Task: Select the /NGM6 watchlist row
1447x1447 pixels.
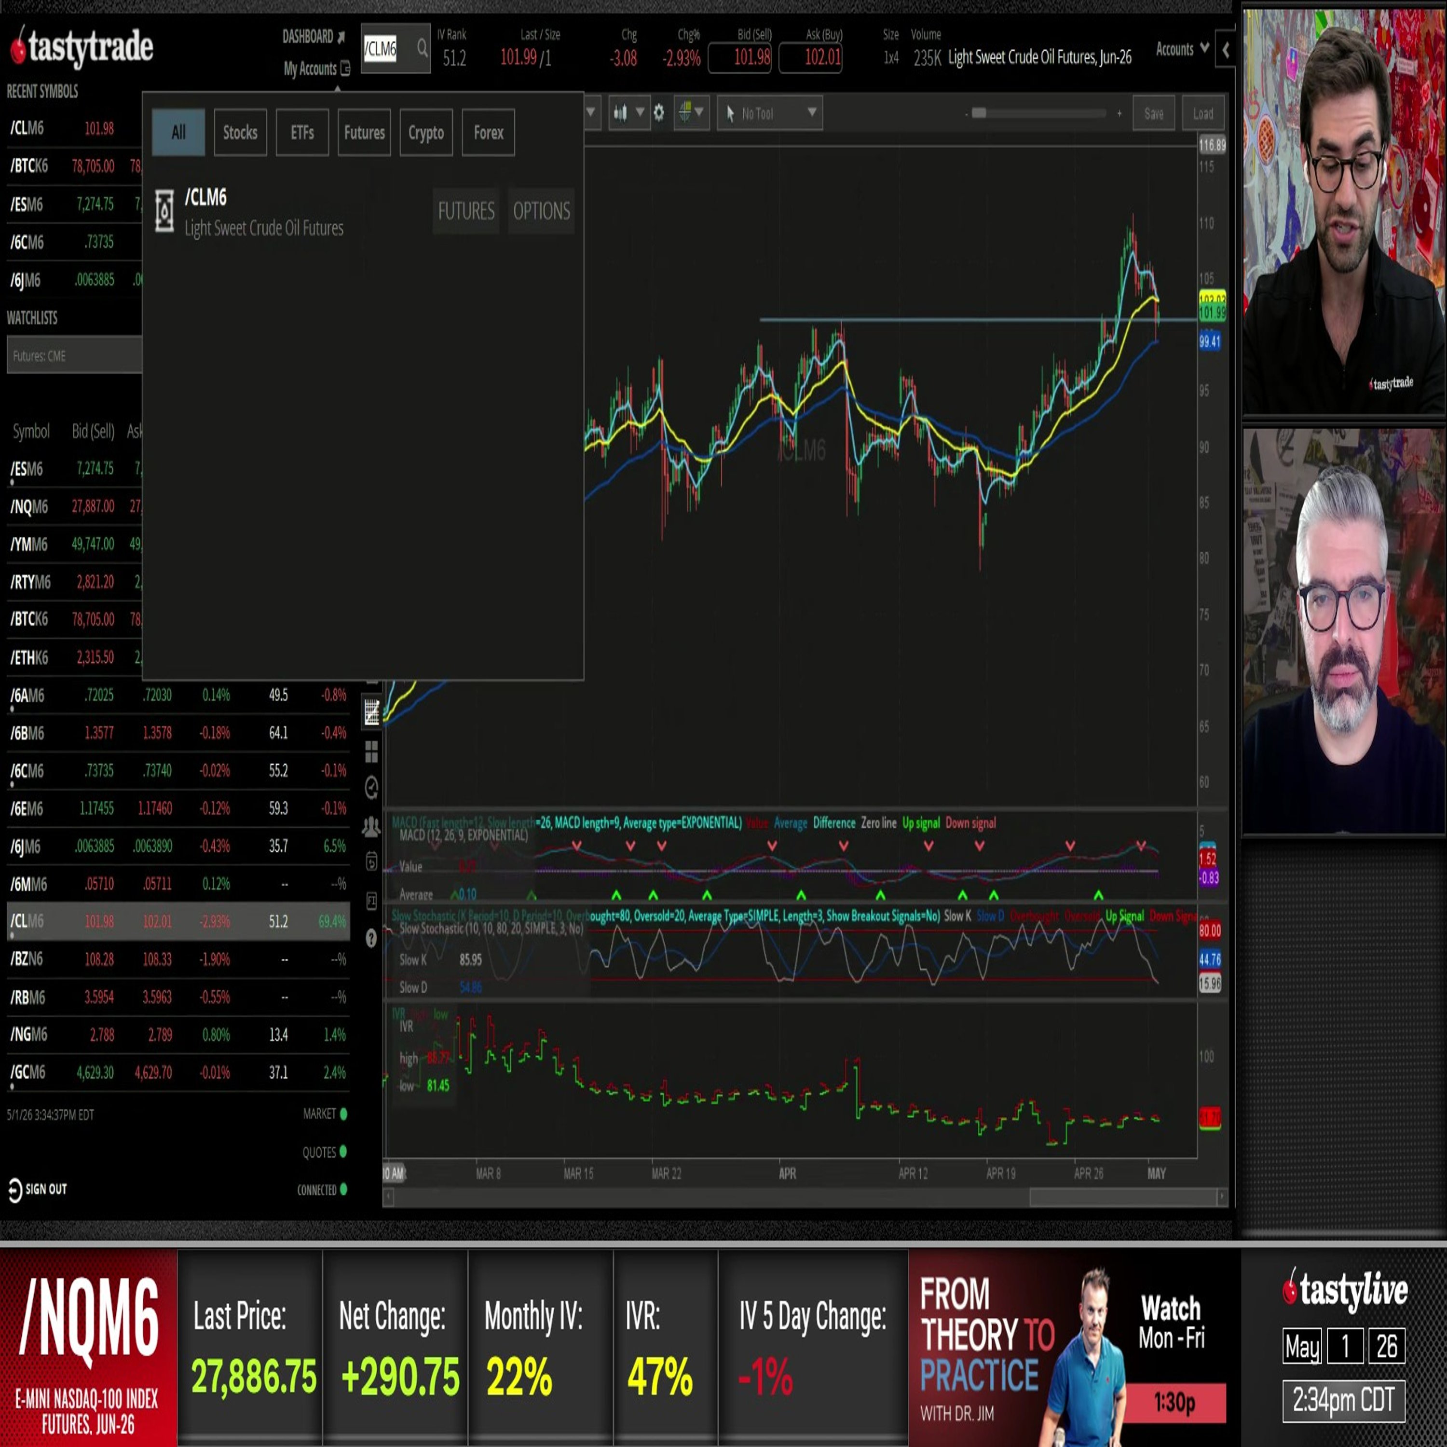Action: (x=178, y=1035)
